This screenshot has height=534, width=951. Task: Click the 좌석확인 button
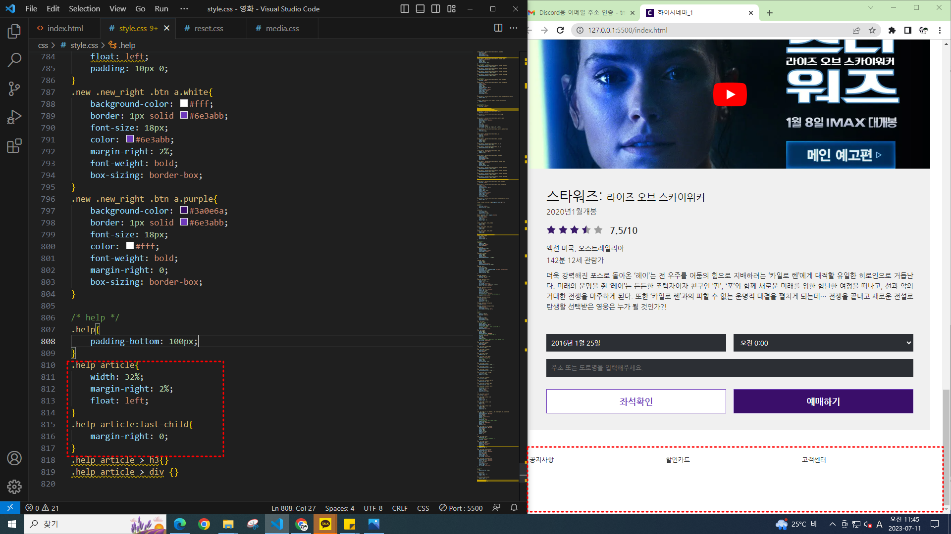635,401
